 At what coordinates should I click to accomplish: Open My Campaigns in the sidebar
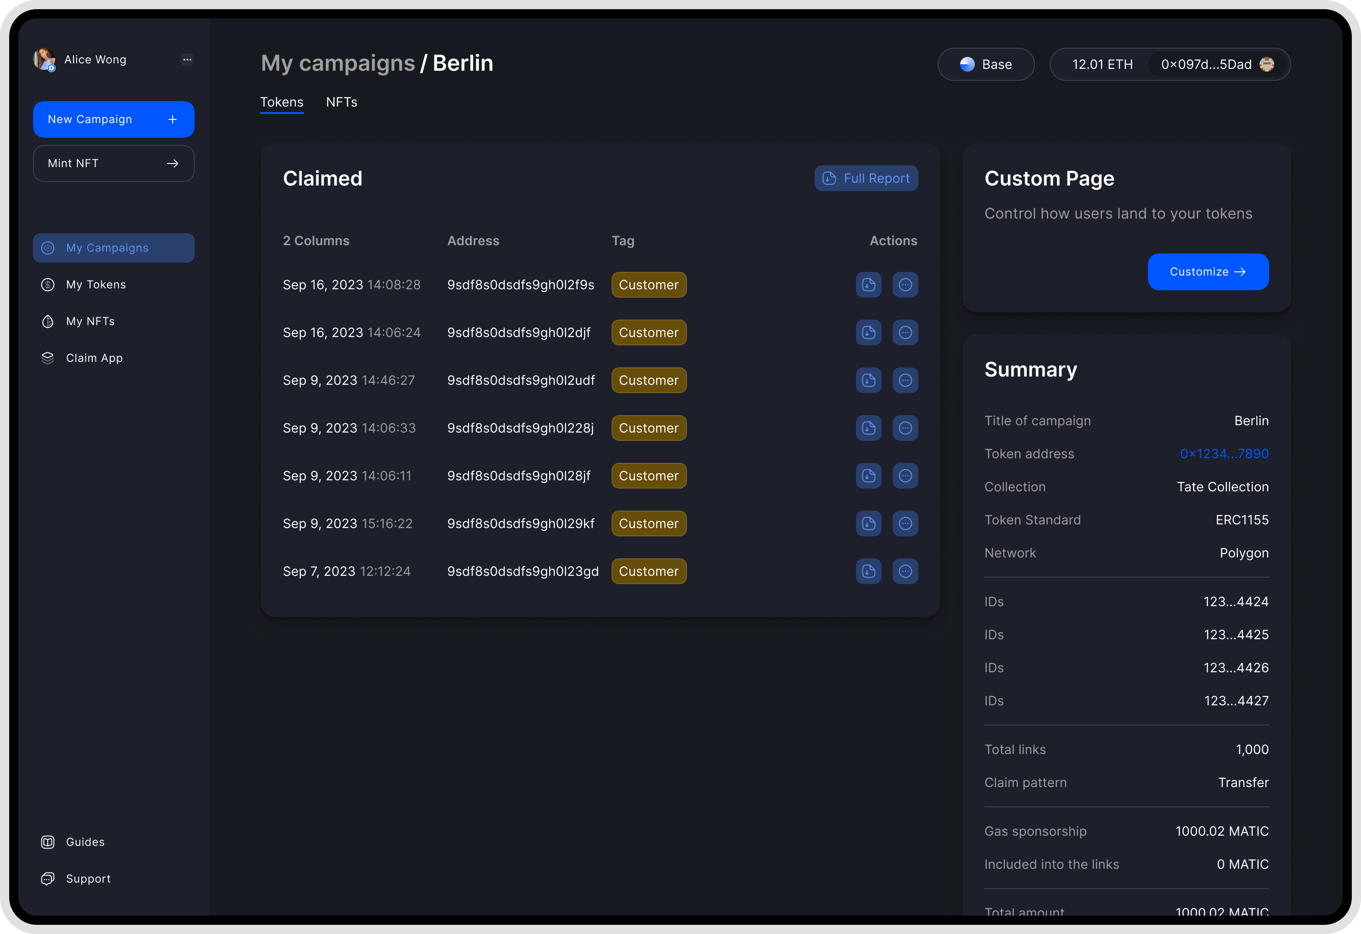(x=113, y=248)
